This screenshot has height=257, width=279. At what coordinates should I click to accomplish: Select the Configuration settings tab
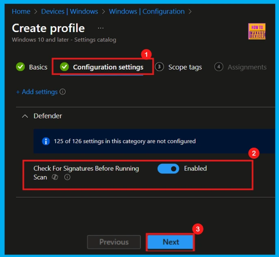[x=102, y=67]
